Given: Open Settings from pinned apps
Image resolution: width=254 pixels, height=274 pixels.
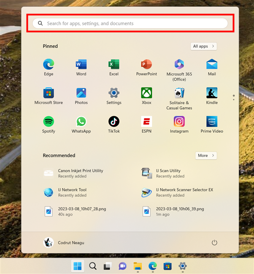Looking at the screenshot, I should 114,96.
